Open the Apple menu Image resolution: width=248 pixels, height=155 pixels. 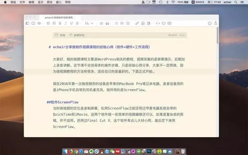coord(5,2)
